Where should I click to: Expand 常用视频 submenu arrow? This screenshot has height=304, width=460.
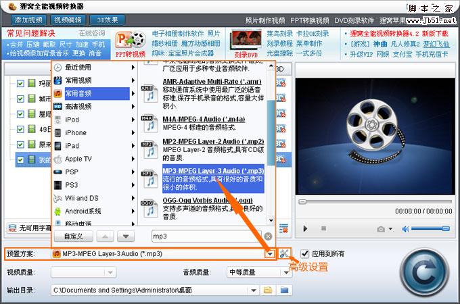coord(133,80)
